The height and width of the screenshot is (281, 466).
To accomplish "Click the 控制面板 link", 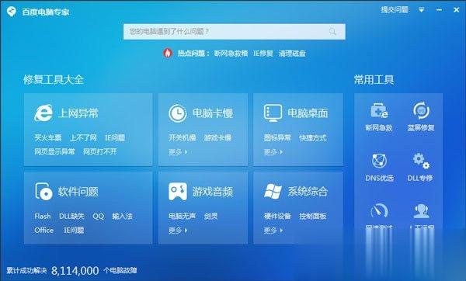I will coord(313,216).
